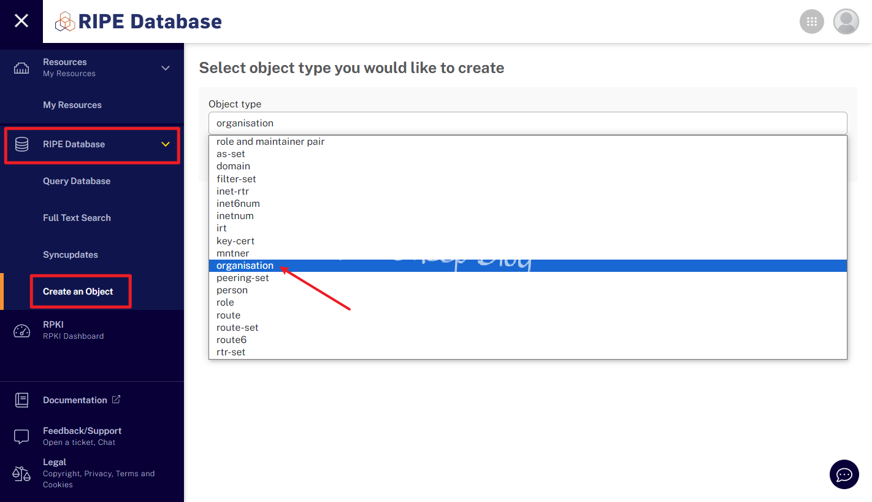
Task: Open RPKI Dashboard menu item
Action: point(92,330)
